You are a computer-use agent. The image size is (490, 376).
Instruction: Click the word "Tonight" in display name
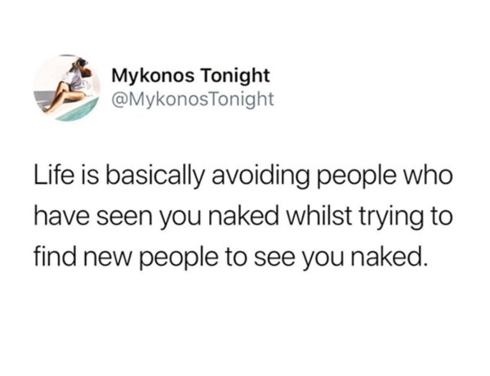(x=235, y=77)
